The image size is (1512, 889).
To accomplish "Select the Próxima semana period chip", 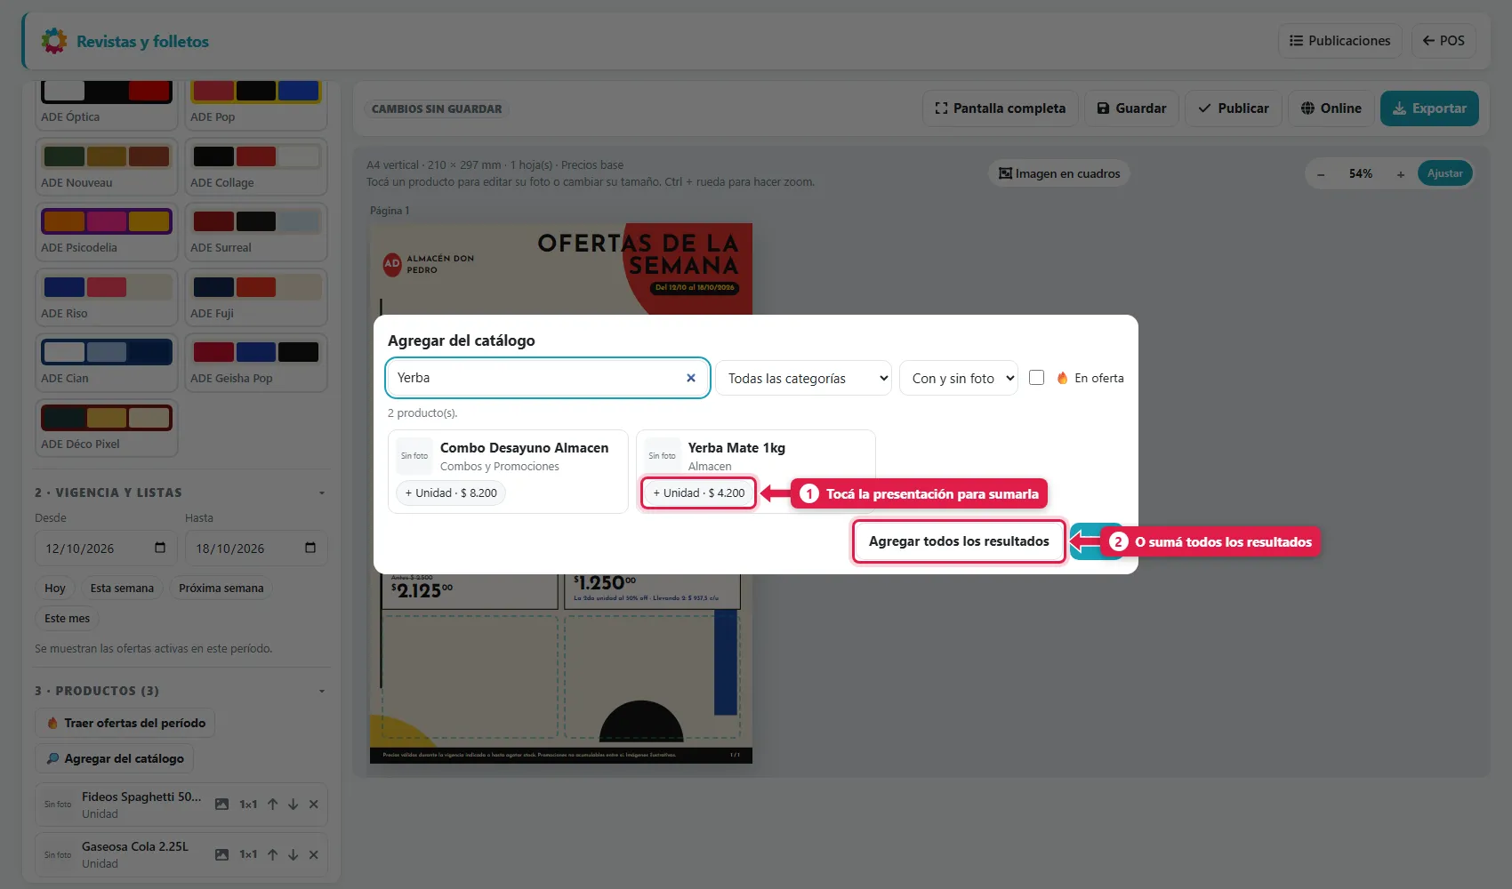I will coord(221,588).
